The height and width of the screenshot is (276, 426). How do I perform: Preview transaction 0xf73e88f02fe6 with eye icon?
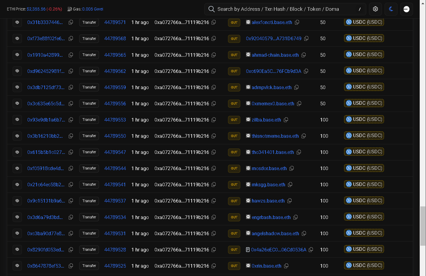[17, 39]
